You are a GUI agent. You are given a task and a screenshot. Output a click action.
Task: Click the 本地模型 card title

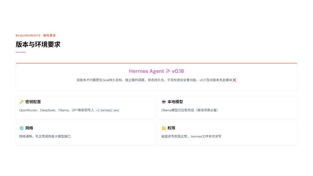175,102
